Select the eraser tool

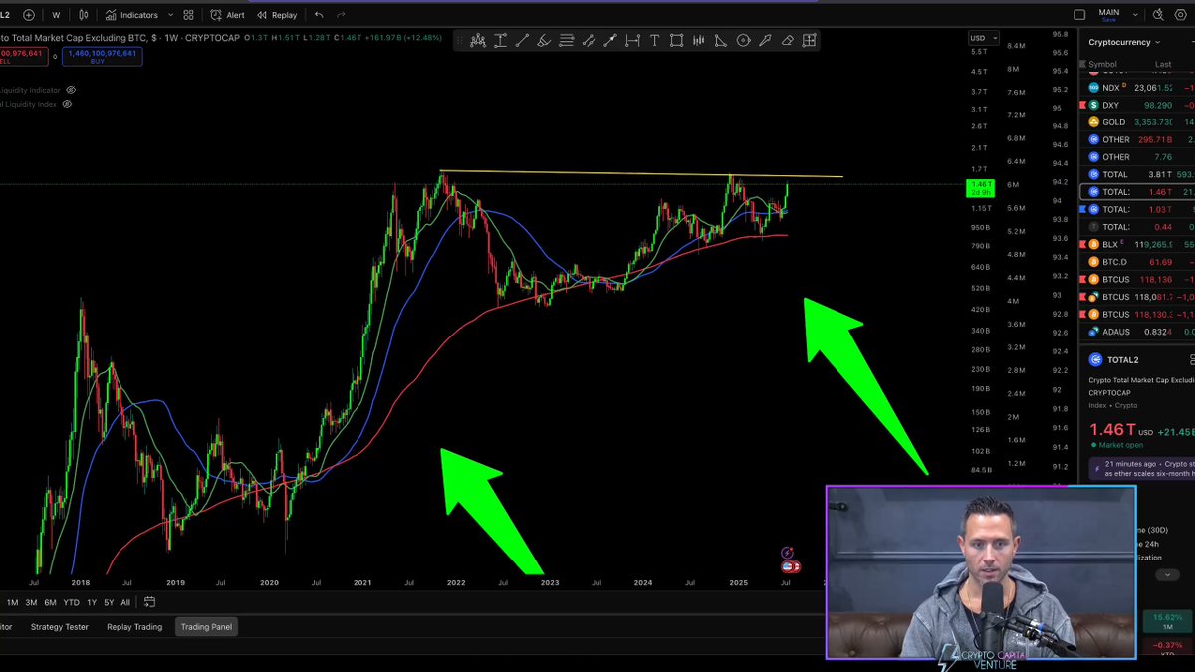787,41
